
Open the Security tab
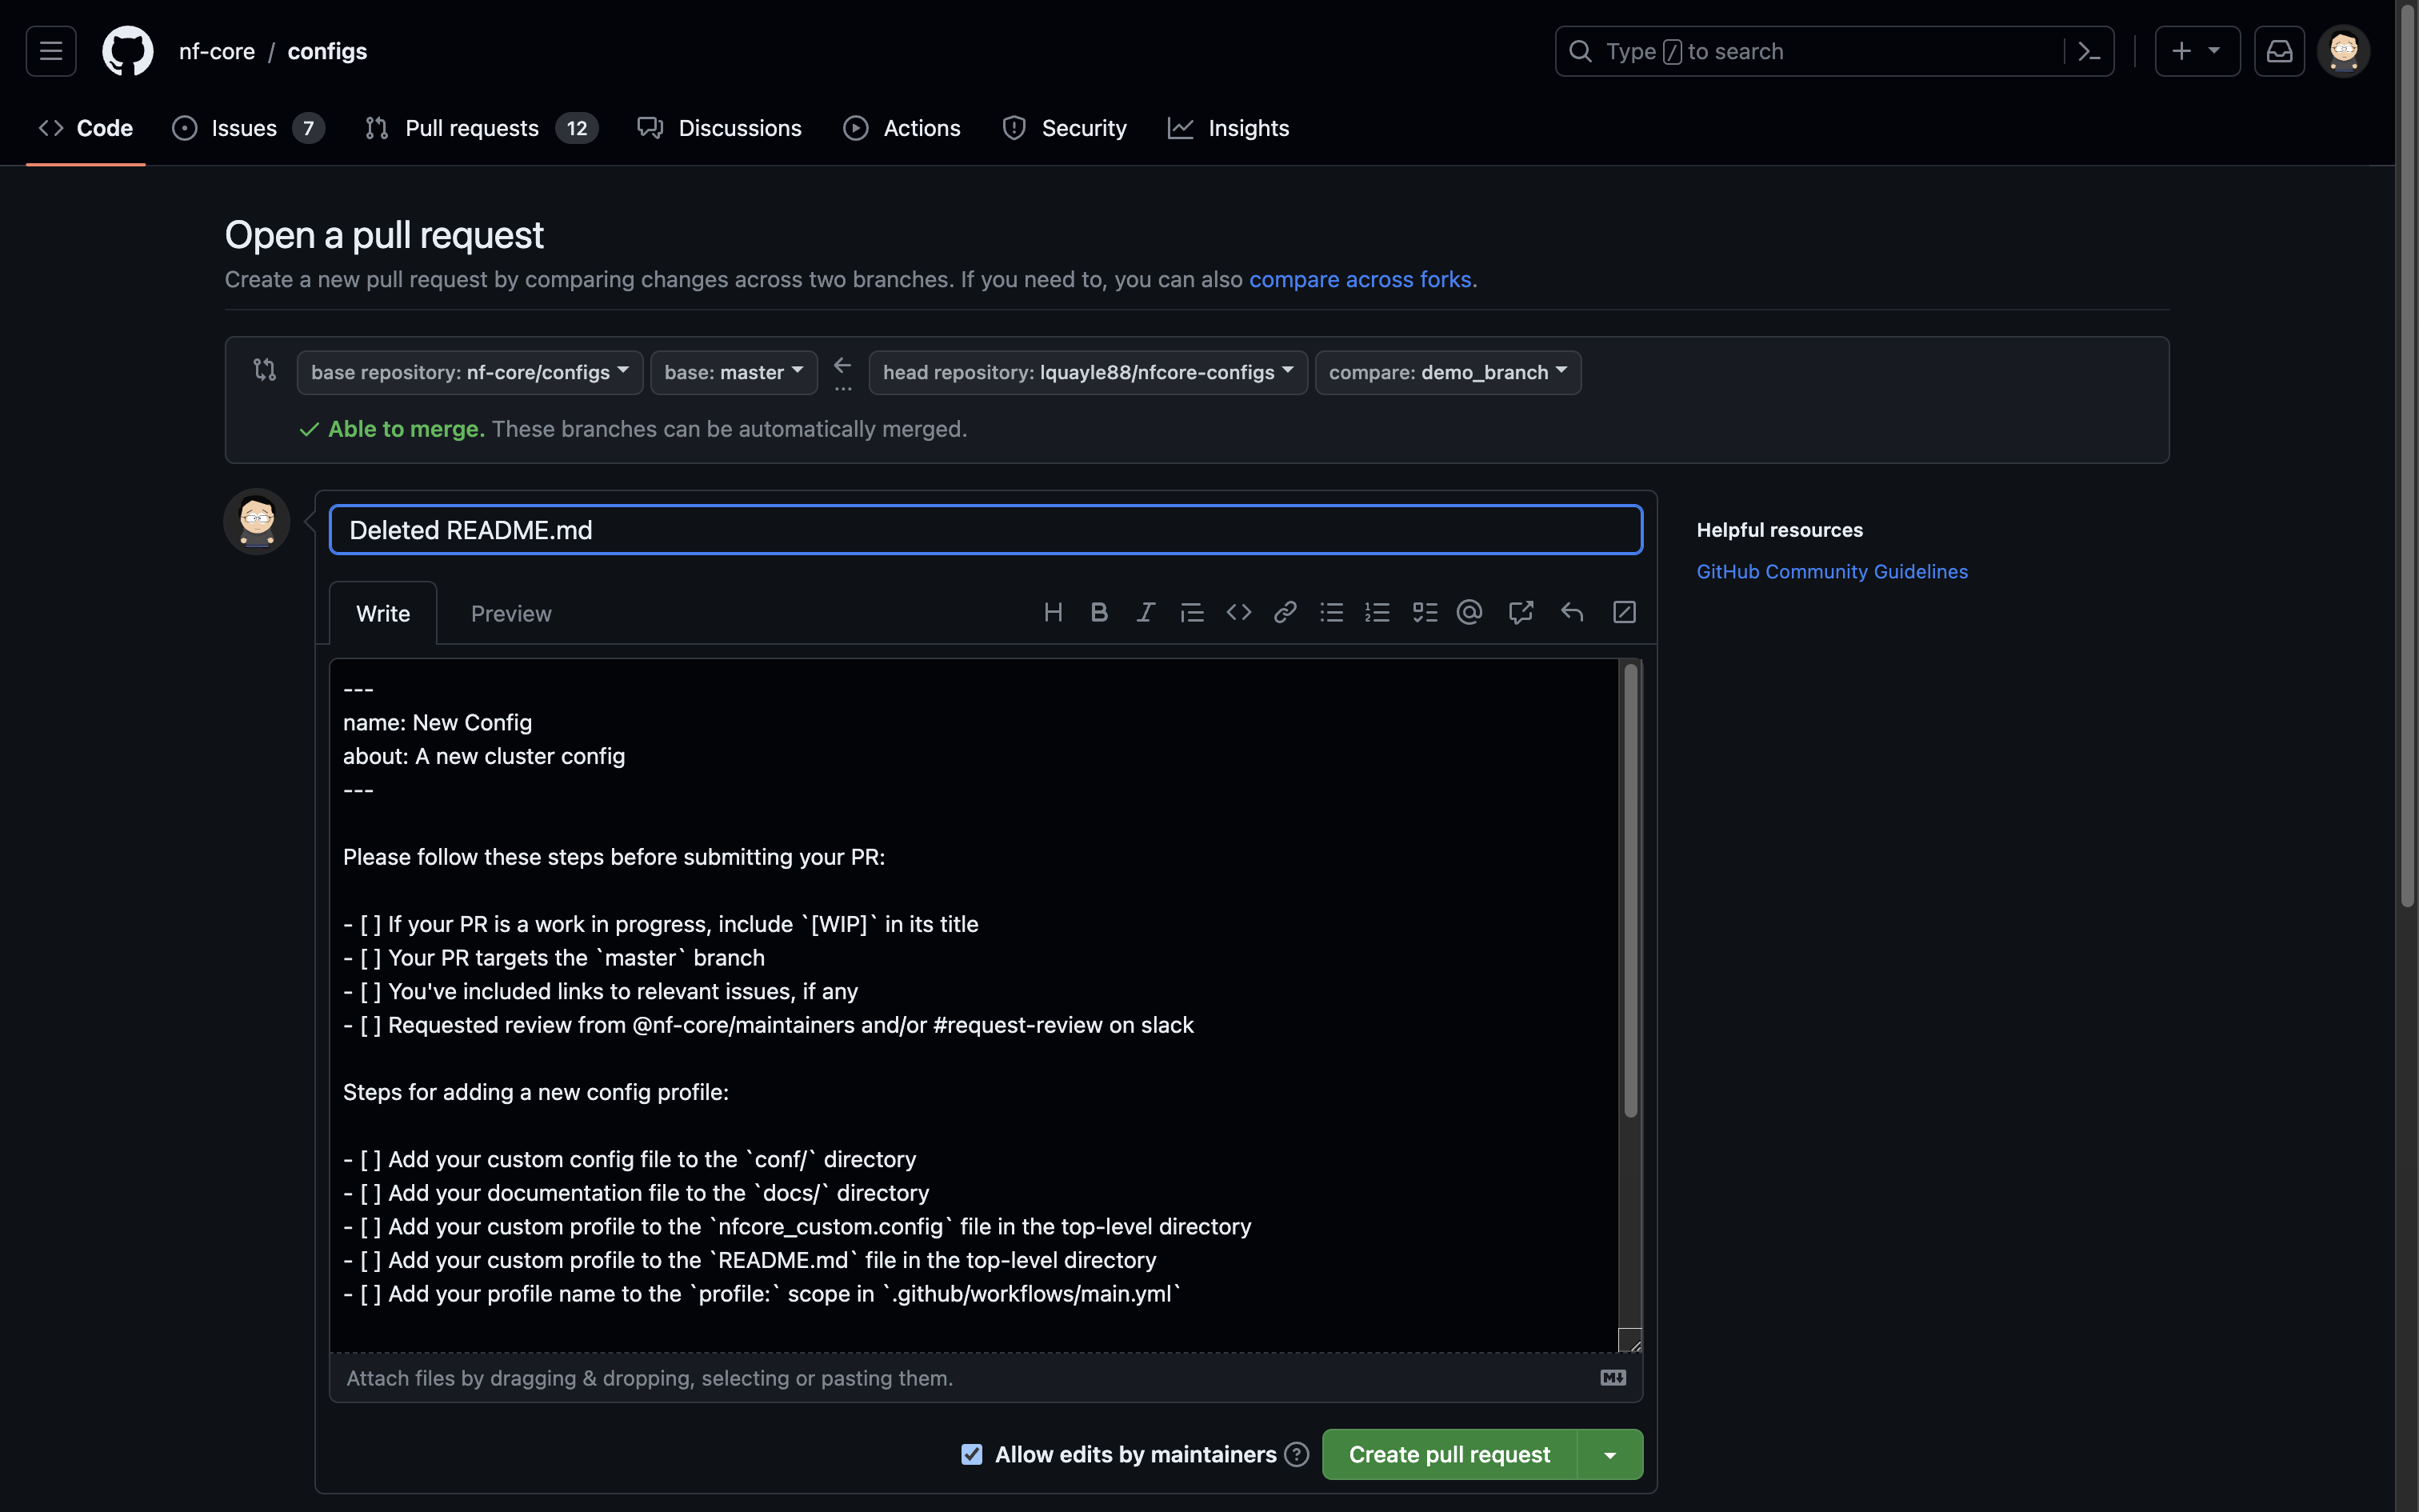pos(1065,128)
